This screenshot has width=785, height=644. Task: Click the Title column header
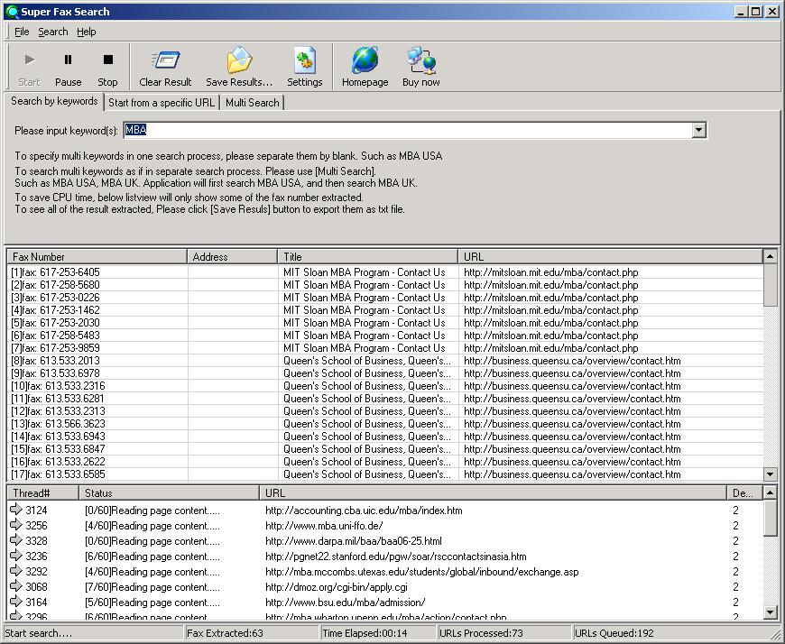[x=367, y=257]
